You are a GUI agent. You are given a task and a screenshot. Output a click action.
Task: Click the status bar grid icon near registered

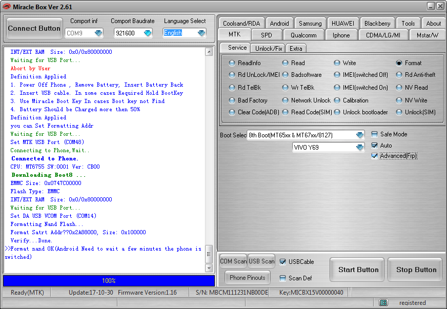pos(383,302)
